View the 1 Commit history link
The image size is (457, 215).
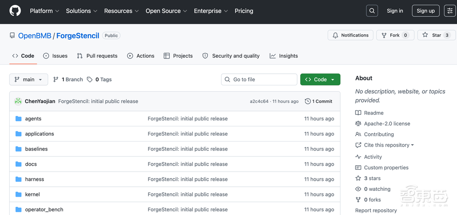pos(319,101)
